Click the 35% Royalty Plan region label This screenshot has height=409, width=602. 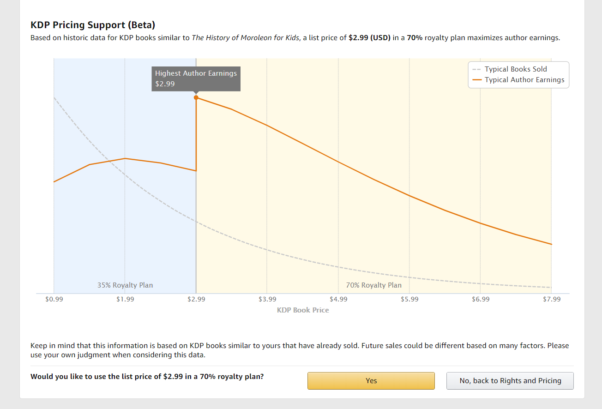(x=125, y=285)
